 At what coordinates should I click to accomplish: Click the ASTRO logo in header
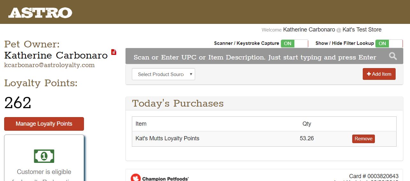(x=40, y=12)
